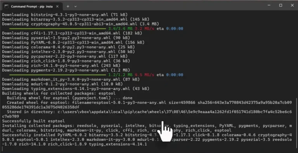298x153 pixels.
Task: Click the '4.5 MB/s' speed value
Action: (144, 75)
